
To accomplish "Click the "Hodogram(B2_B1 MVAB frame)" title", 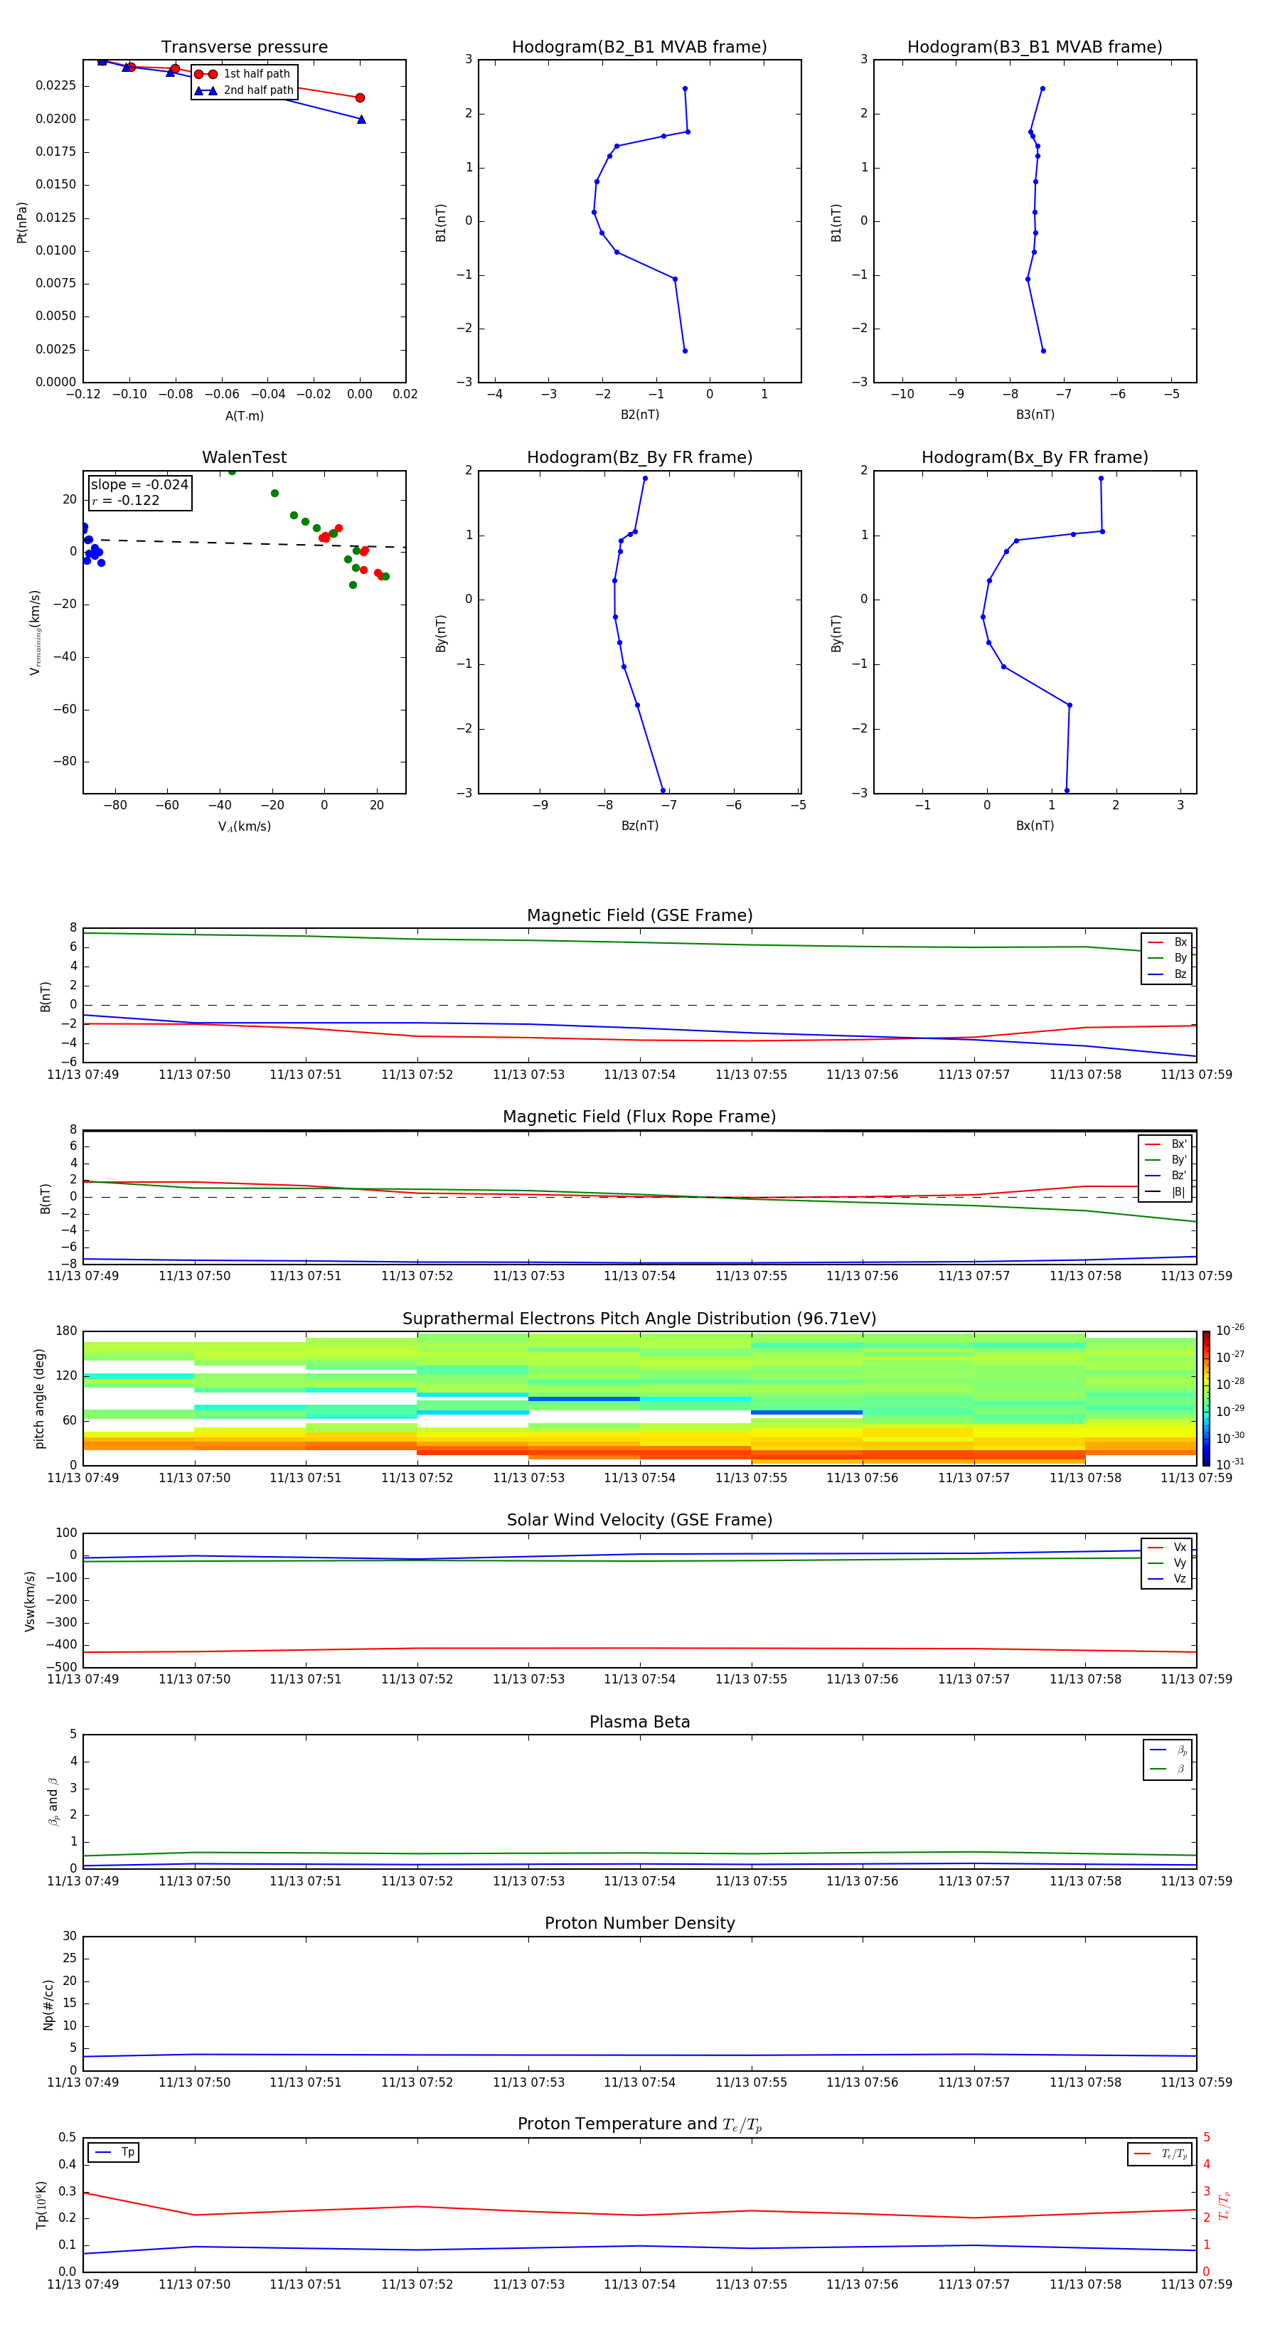I will click(639, 48).
